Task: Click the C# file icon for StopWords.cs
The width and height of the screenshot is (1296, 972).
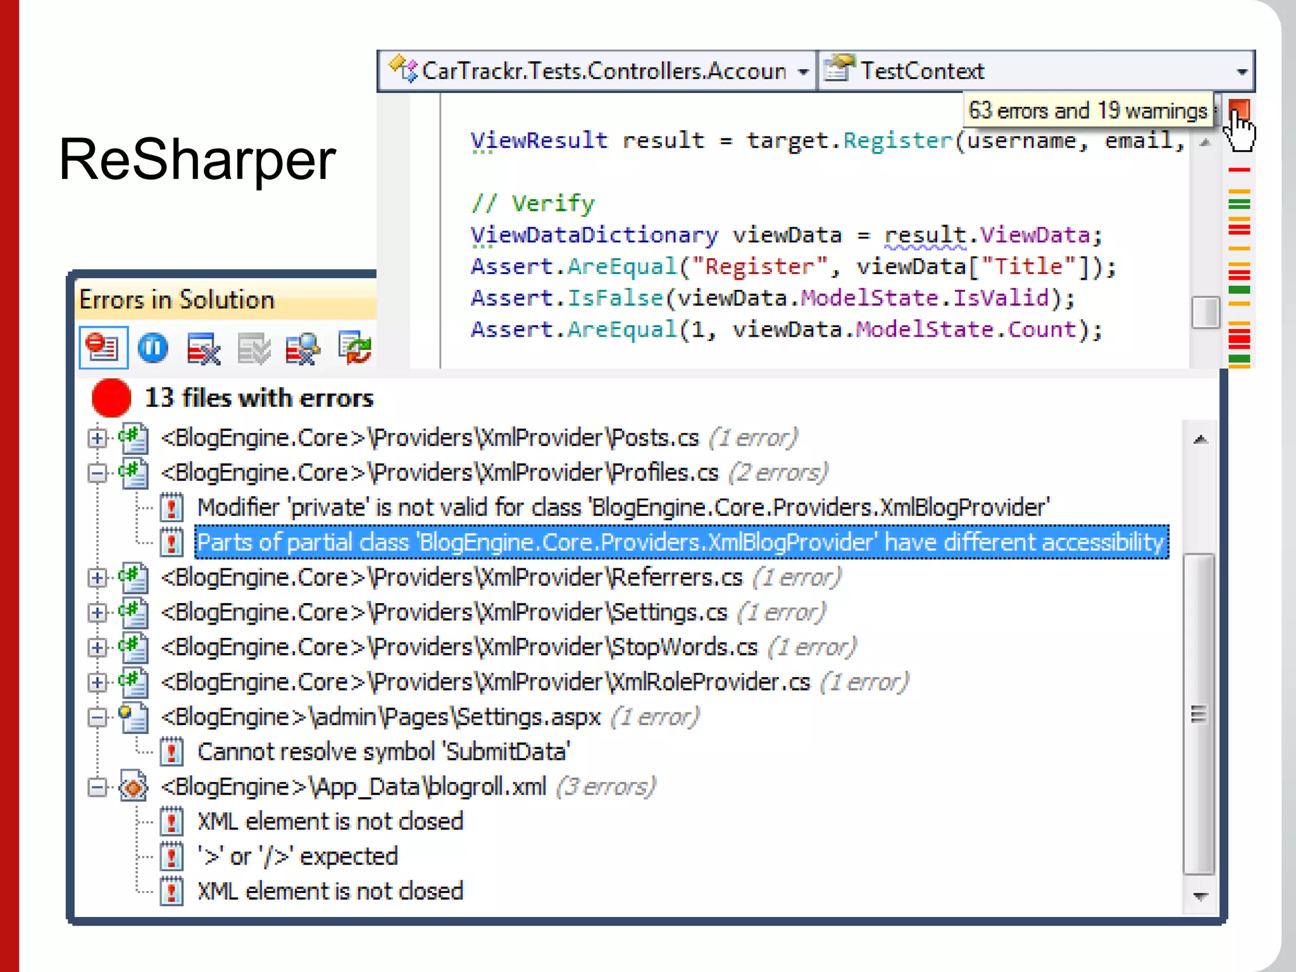Action: click(x=134, y=647)
